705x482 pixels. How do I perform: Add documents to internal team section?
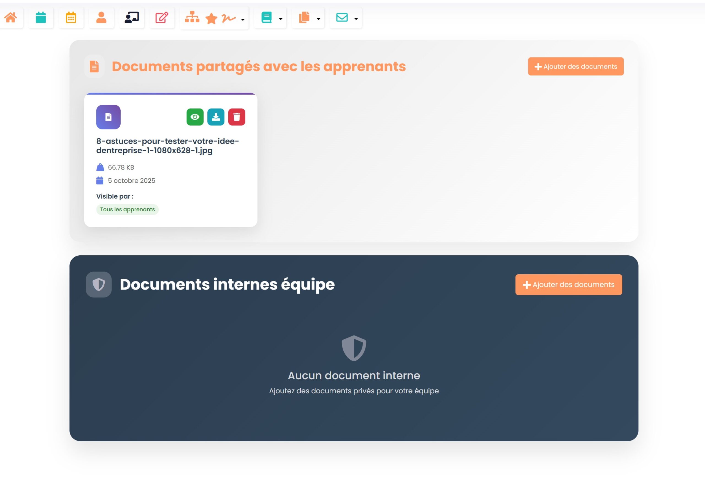pyautogui.click(x=568, y=285)
